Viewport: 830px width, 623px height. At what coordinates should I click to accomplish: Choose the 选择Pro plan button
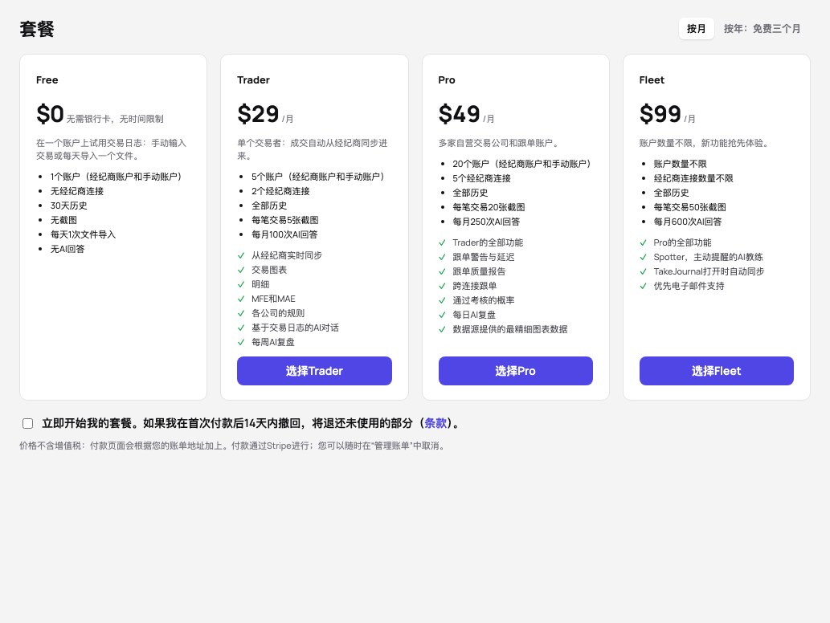516,371
